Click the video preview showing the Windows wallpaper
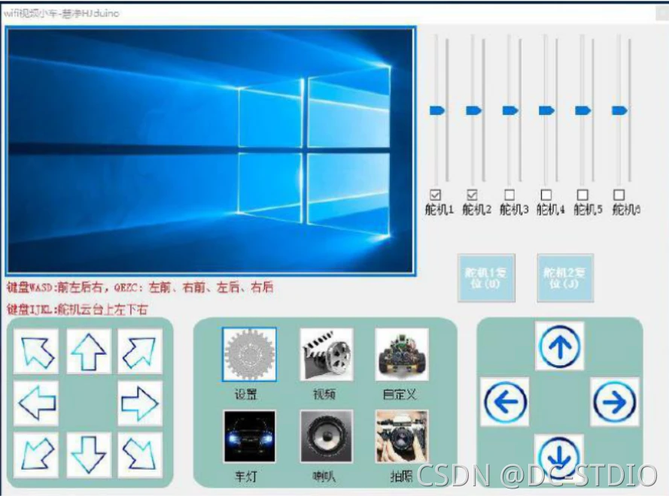This screenshot has height=496, width=669. coord(211,150)
